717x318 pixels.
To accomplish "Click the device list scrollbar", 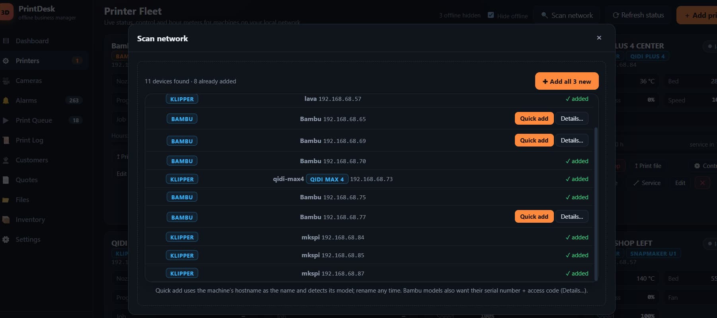I will click(x=596, y=204).
